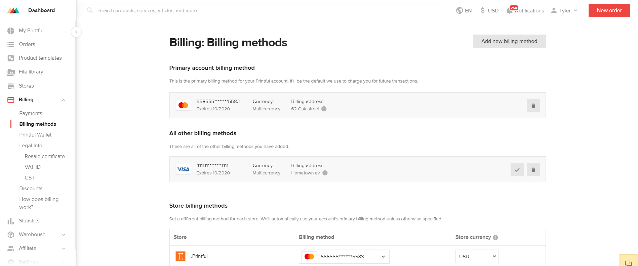Open the Notifications label
638x266 pixels.
coord(530,11)
